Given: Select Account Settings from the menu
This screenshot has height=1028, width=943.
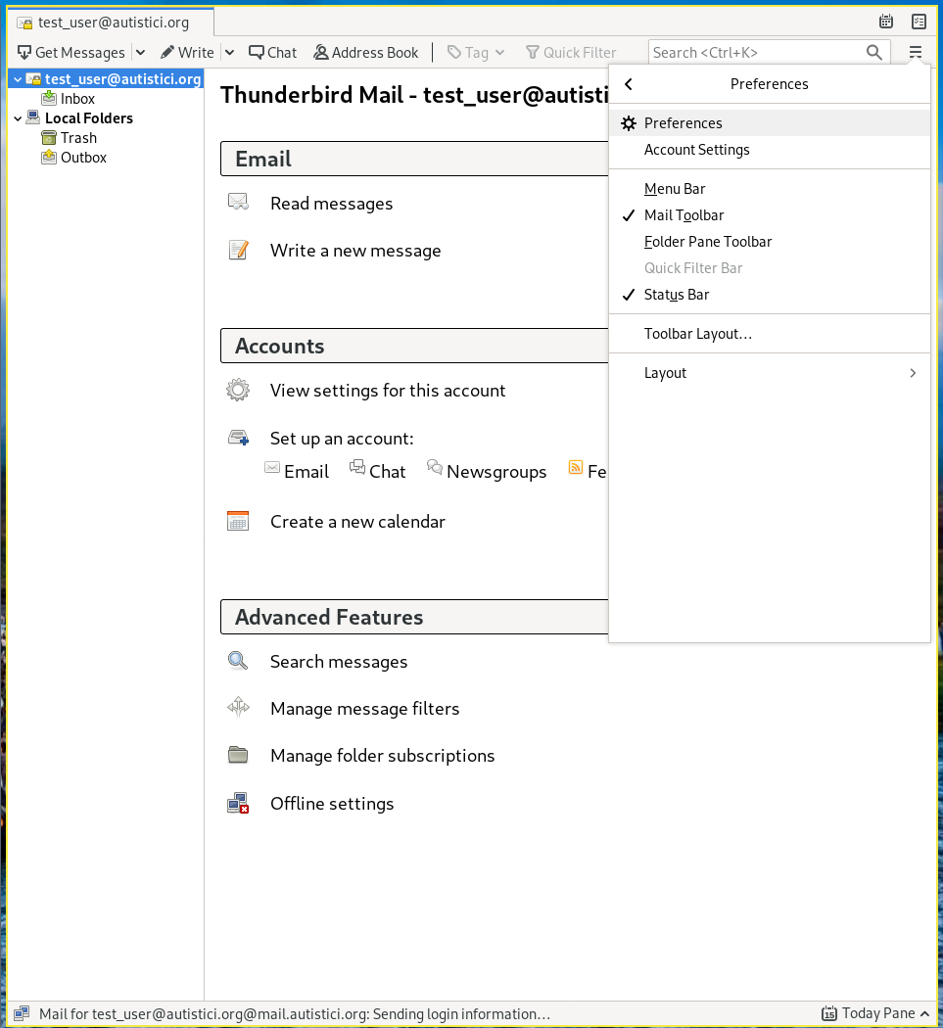Looking at the screenshot, I should pos(696,150).
